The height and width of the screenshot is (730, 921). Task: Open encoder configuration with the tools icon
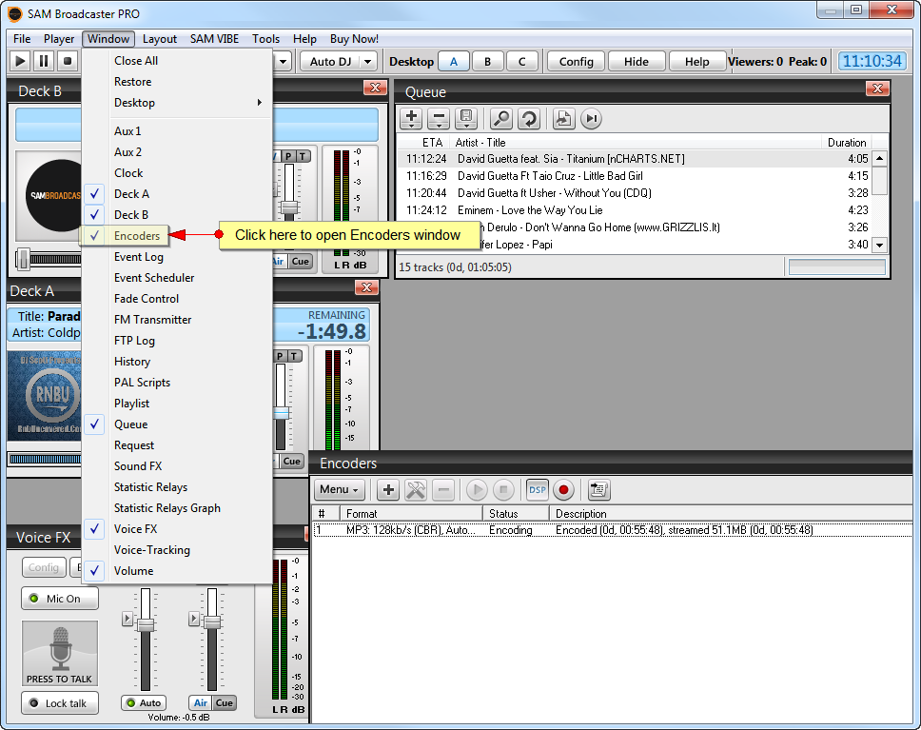[x=416, y=490]
